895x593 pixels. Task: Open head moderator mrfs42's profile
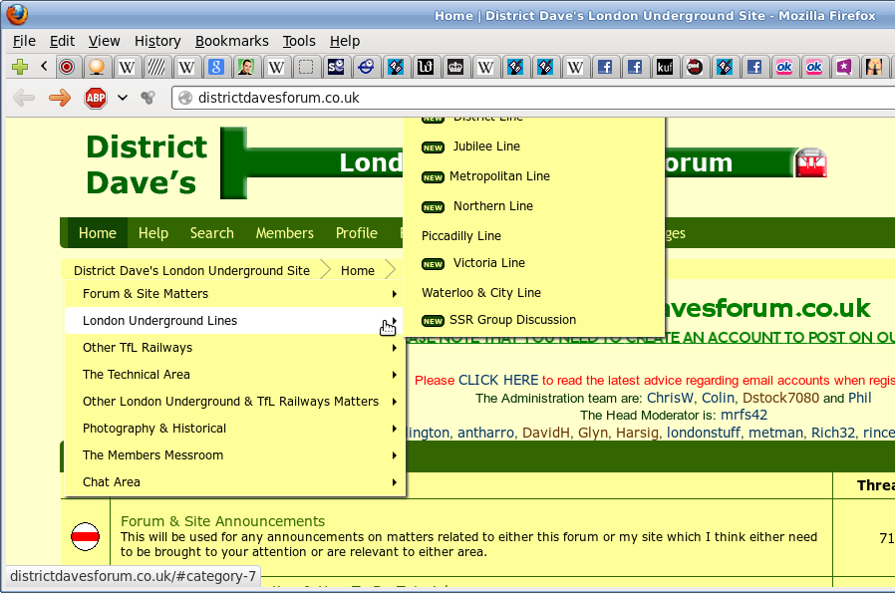pos(744,415)
